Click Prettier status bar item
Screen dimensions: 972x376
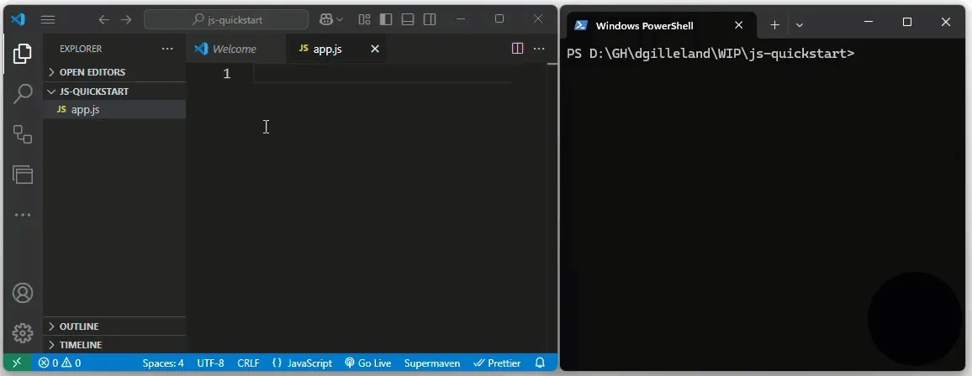pyautogui.click(x=497, y=363)
